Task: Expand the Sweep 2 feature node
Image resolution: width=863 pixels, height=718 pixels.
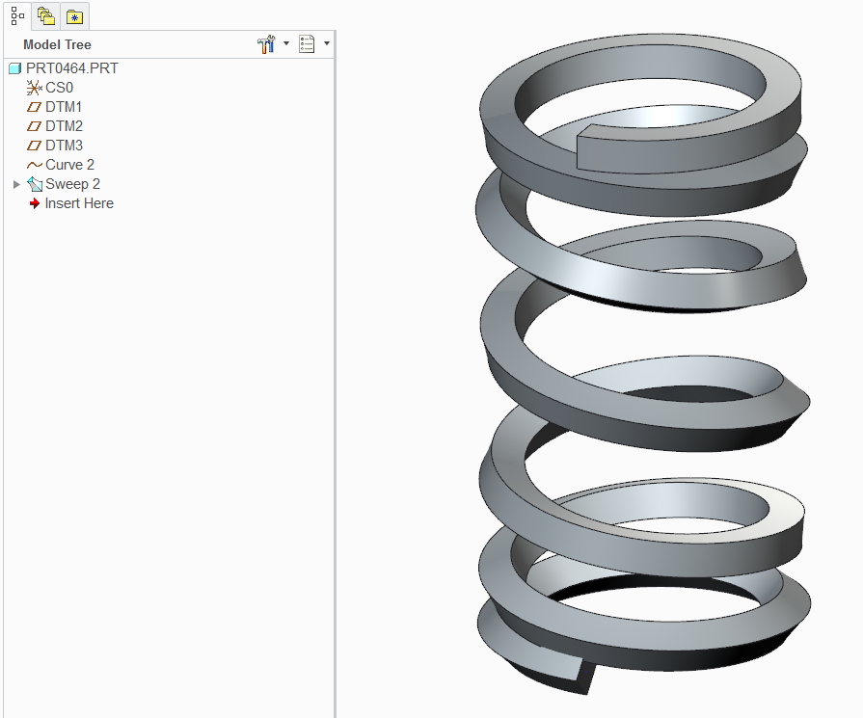Action: pyautogui.click(x=16, y=184)
